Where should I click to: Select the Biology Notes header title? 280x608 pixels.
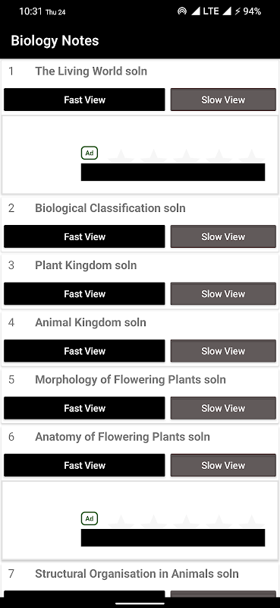coord(55,41)
